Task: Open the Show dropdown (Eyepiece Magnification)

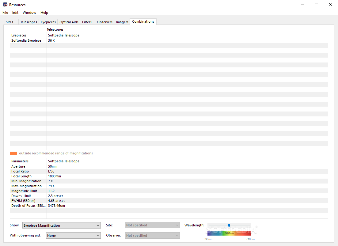Action: 61,225
